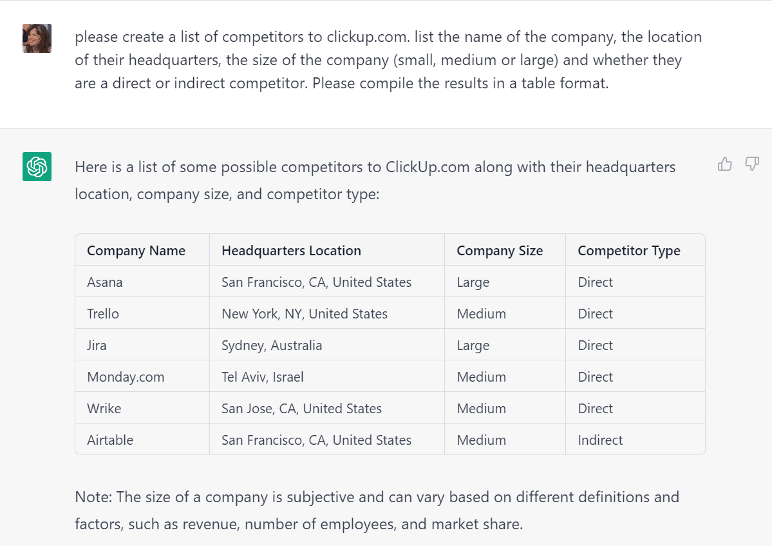772x546 pixels.
Task: Click the avatar next to the prompt
Action: pyautogui.click(x=37, y=38)
